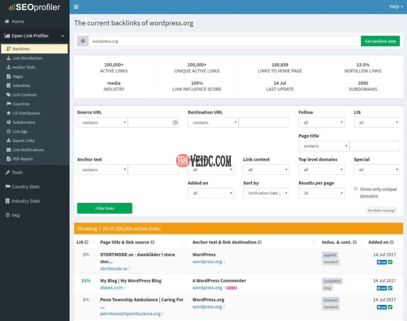Click the hamburger menu icon in header
The image size is (407, 321).
tap(76, 7)
